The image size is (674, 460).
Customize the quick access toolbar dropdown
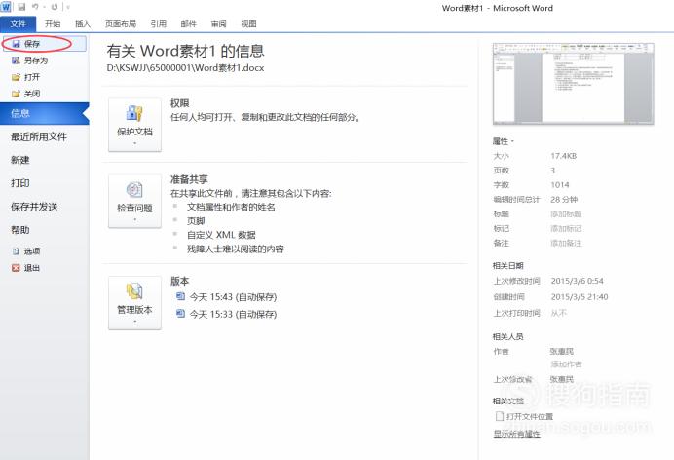click(68, 7)
